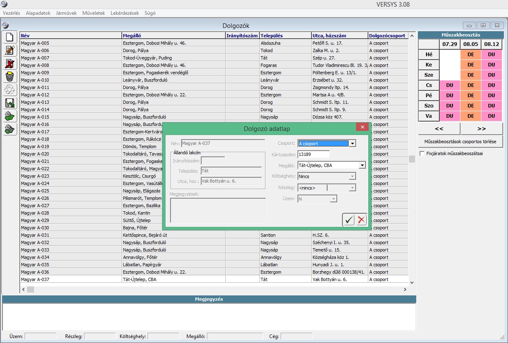
Task: Click the floppy disk export icon
Action: click(x=10, y=103)
